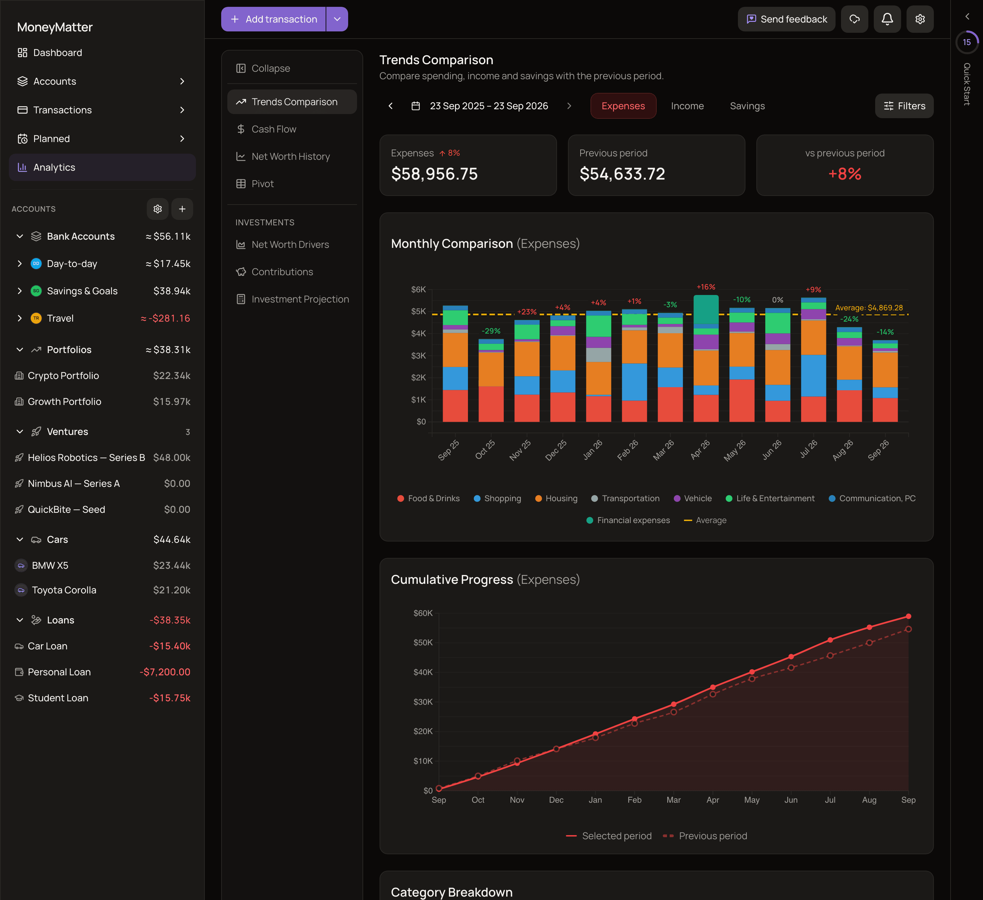Open the Contributions report

(292, 272)
